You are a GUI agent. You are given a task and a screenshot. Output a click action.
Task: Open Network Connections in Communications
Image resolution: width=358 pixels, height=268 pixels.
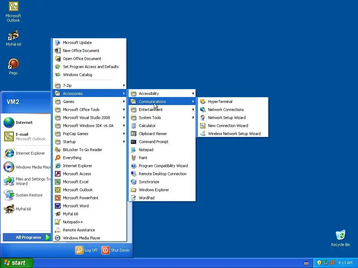(x=232, y=109)
